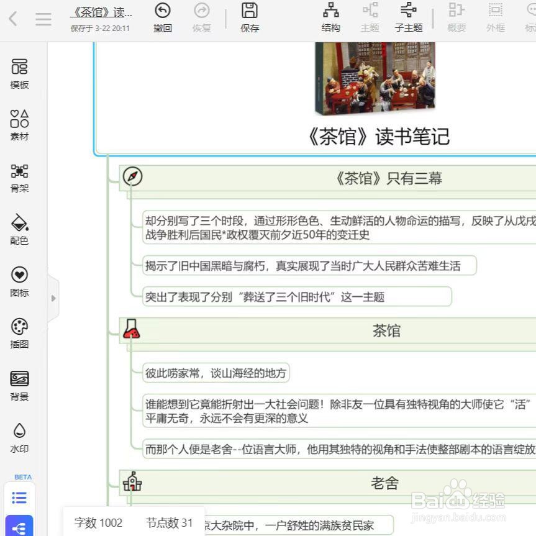Select node 突出了表现了分别“葬送了三个旧时代”
This screenshot has width=536, height=536.
click(297, 297)
